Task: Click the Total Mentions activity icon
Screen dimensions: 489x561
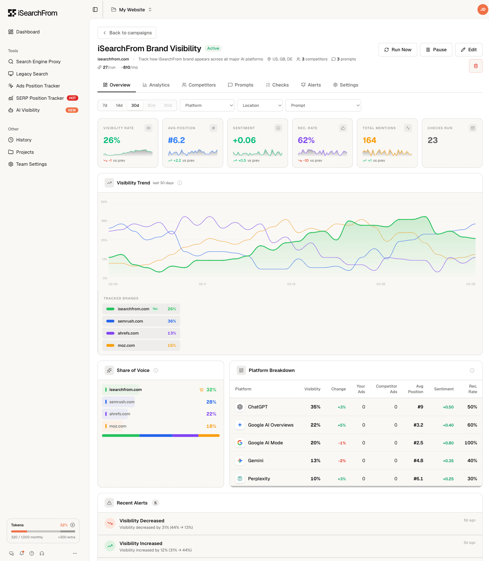Action: [x=408, y=128]
